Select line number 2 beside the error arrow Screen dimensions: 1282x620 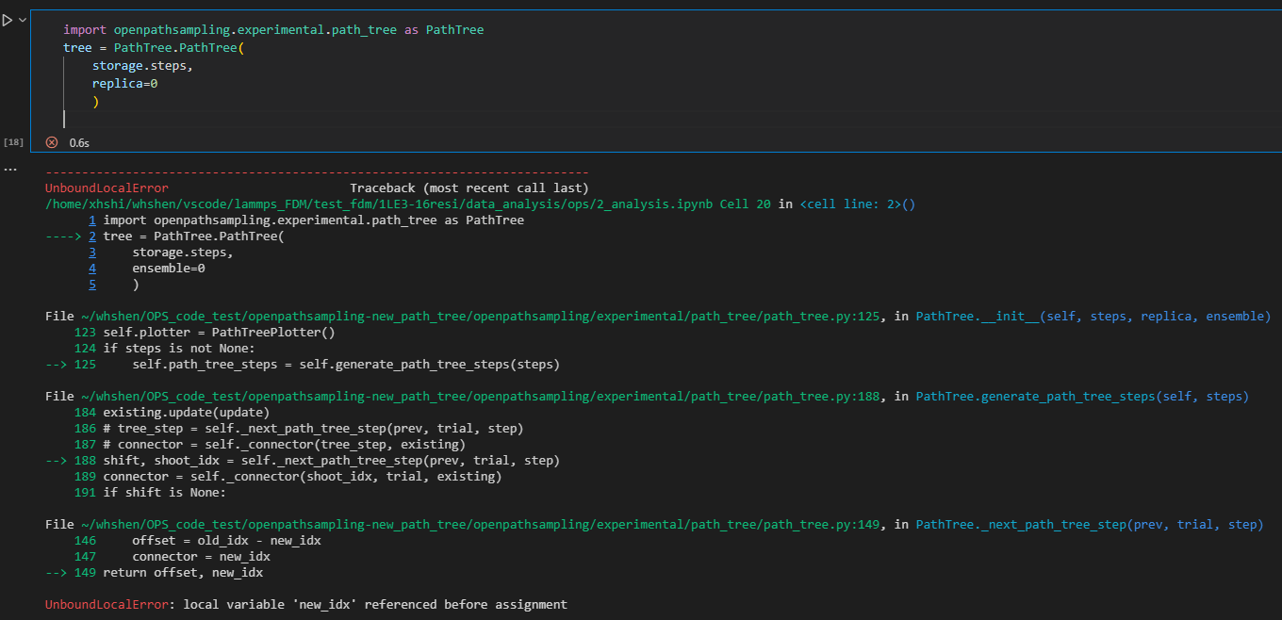91,236
